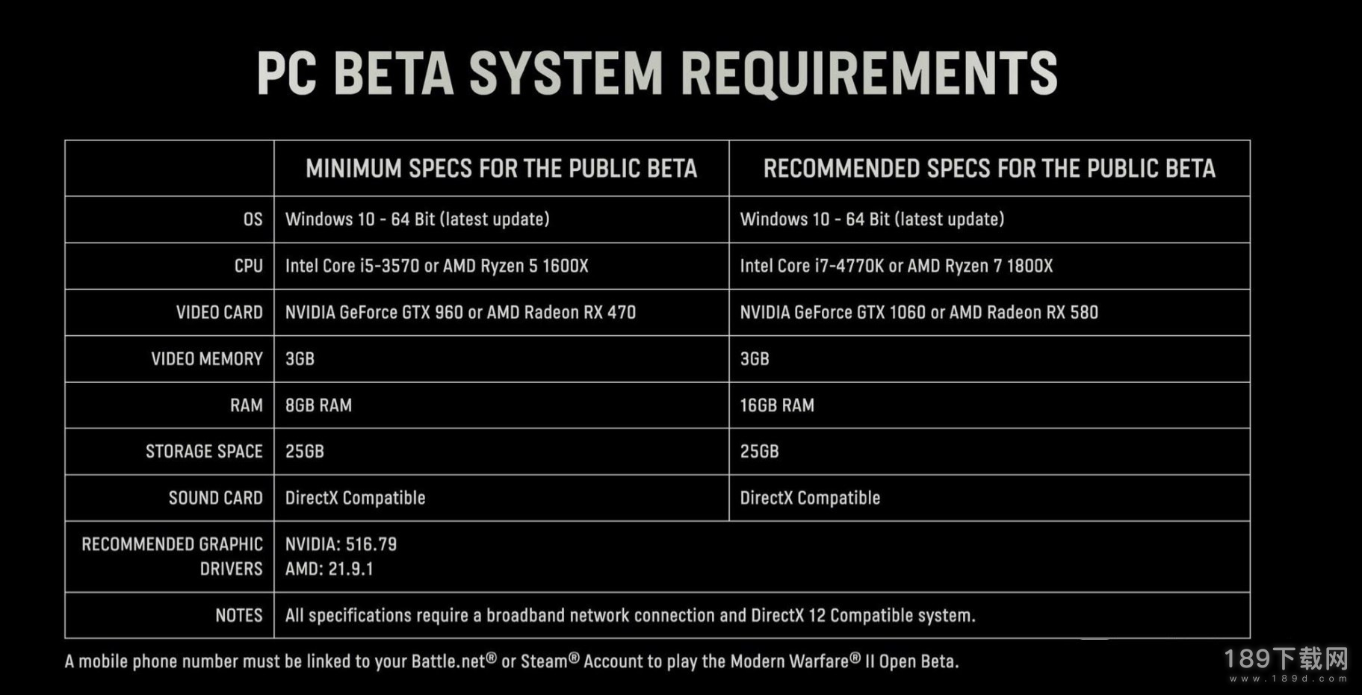
Task: Select the Video Card row label
Action: (x=219, y=312)
